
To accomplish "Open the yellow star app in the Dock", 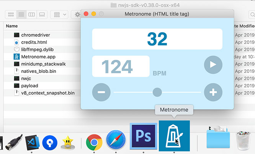I will (x=68, y=143).
